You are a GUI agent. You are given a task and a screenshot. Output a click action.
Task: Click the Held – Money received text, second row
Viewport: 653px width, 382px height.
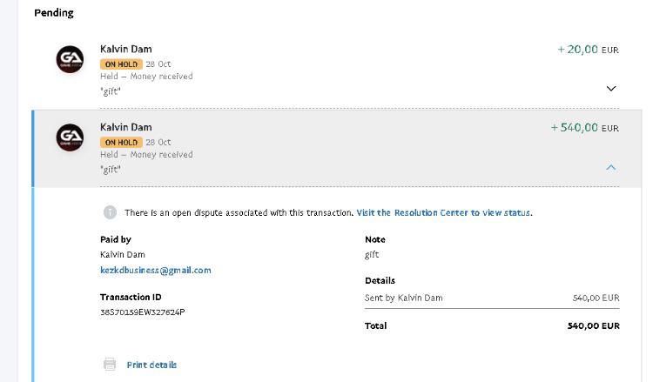click(146, 154)
